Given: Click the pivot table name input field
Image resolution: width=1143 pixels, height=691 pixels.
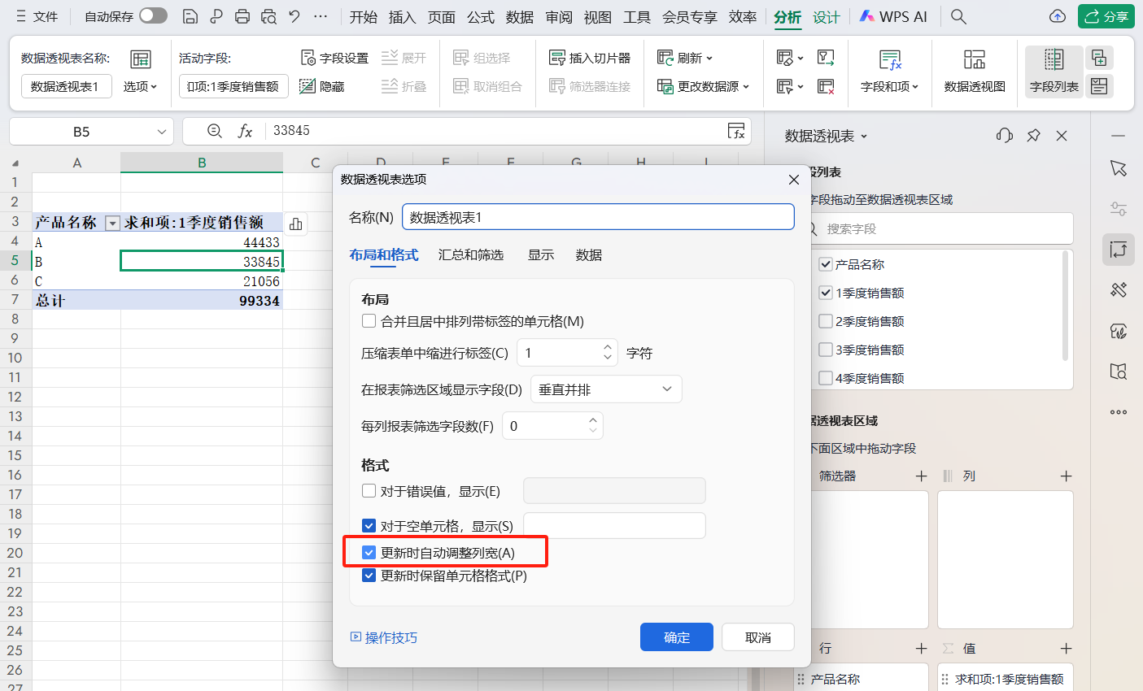Looking at the screenshot, I should click(598, 216).
